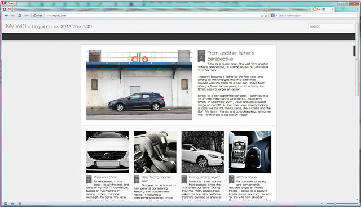Open the blue Volvo V40 featured photo
The width and height of the screenshot is (361, 207).
click(x=139, y=85)
